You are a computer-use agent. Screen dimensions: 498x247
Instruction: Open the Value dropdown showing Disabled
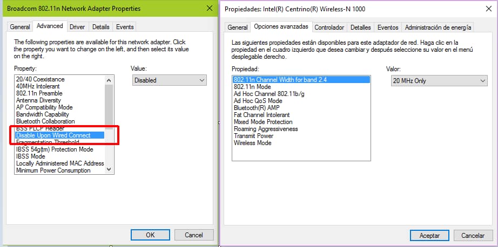point(169,80)
